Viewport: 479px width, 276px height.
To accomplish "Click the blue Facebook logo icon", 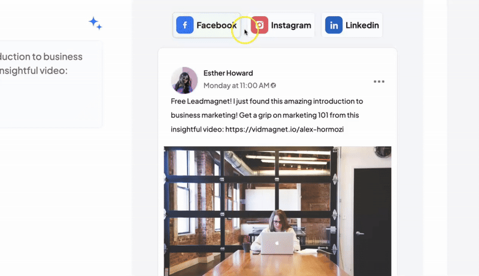I will pos(185,25).
